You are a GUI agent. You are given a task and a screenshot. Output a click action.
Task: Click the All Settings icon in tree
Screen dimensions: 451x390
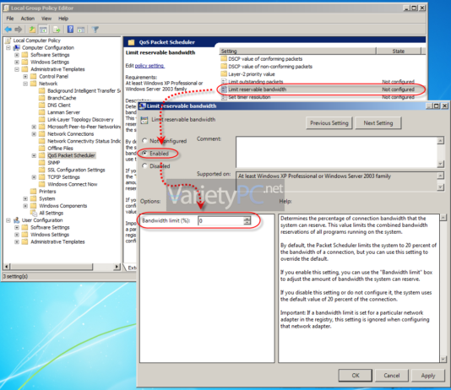[34, 213]
